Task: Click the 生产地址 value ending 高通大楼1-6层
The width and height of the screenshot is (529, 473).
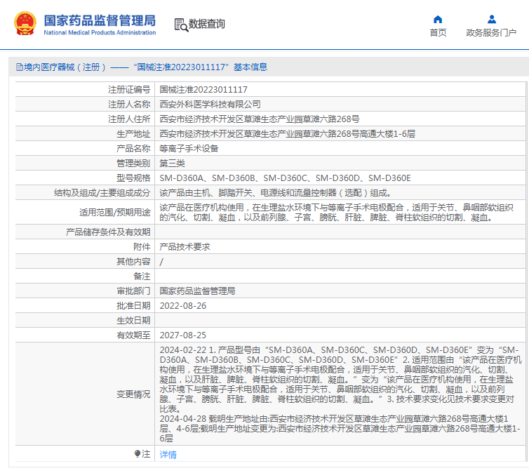Action: coord(287,134)
